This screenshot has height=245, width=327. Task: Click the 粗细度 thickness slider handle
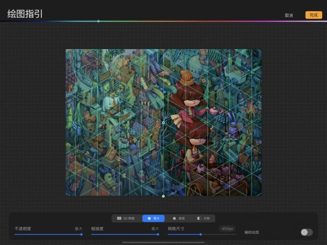158,235
